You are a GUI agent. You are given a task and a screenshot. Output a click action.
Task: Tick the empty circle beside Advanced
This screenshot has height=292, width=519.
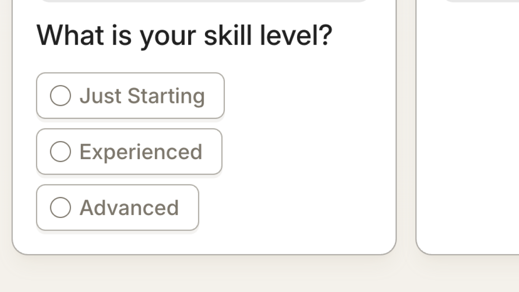tap(61, 208)
